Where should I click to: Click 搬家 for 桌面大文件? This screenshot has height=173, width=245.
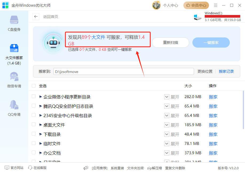tap(213, 125)
